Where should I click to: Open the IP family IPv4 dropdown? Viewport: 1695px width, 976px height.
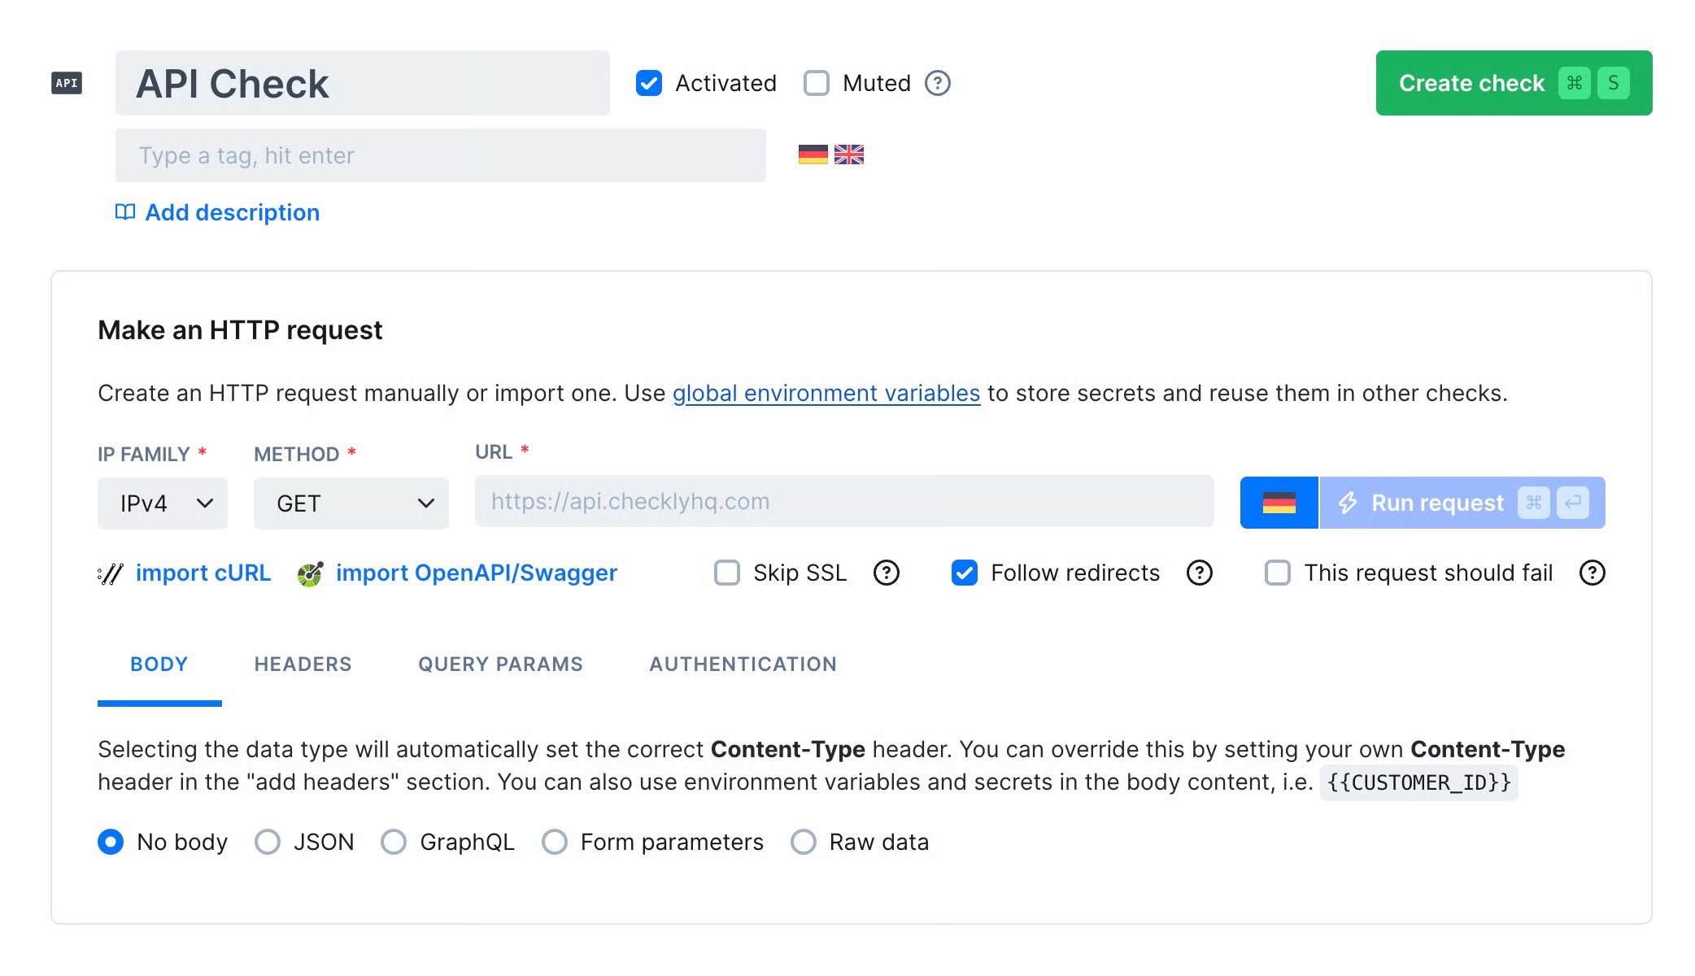pos(163,503)
